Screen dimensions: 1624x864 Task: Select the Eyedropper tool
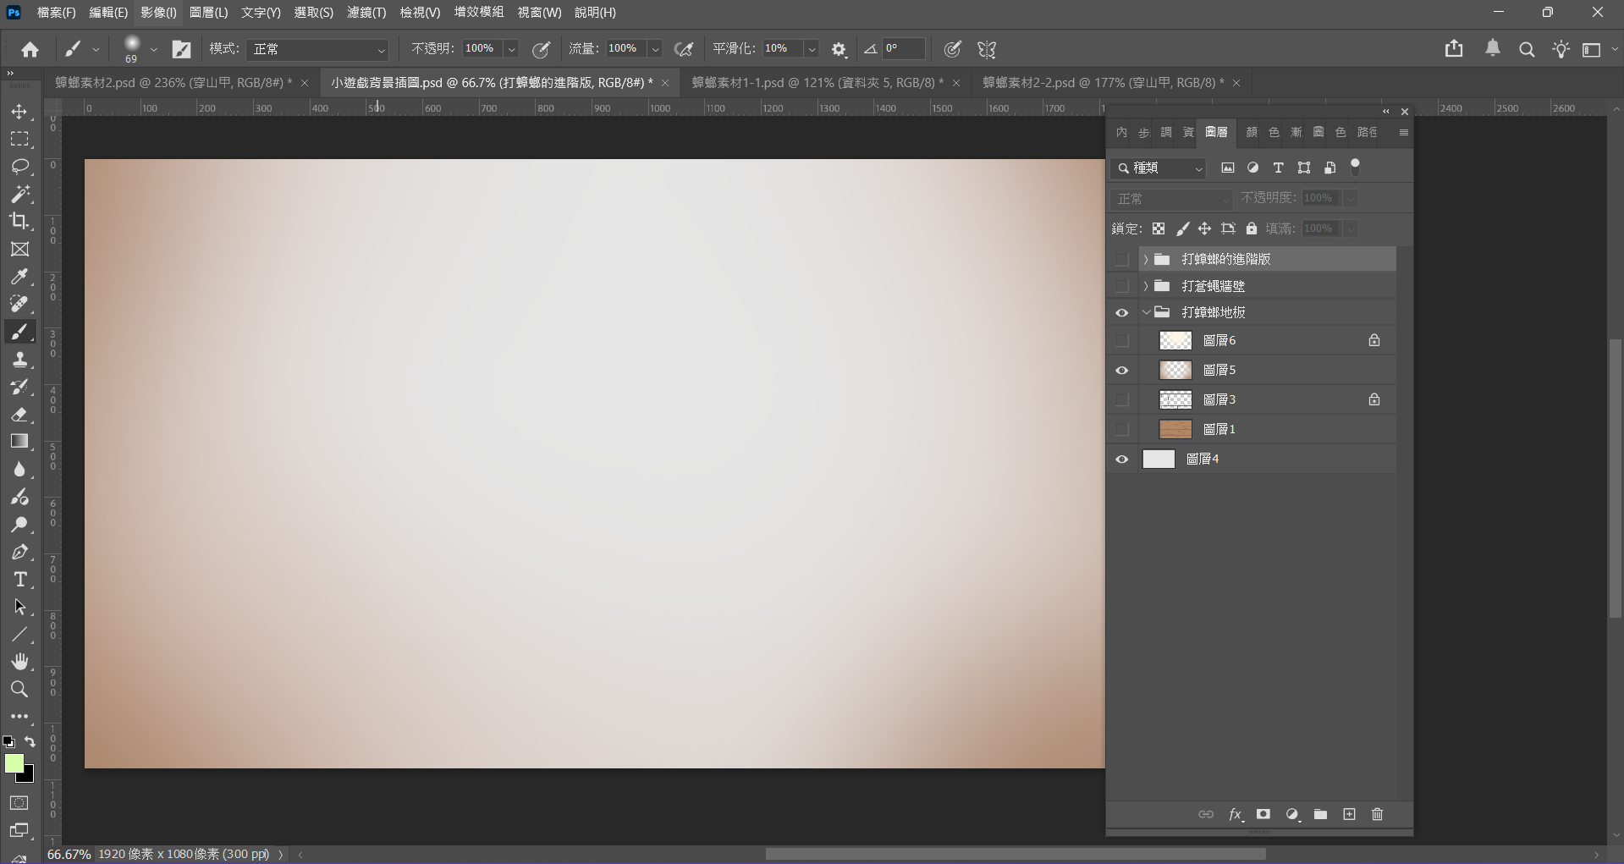click(x=19, y=277)
